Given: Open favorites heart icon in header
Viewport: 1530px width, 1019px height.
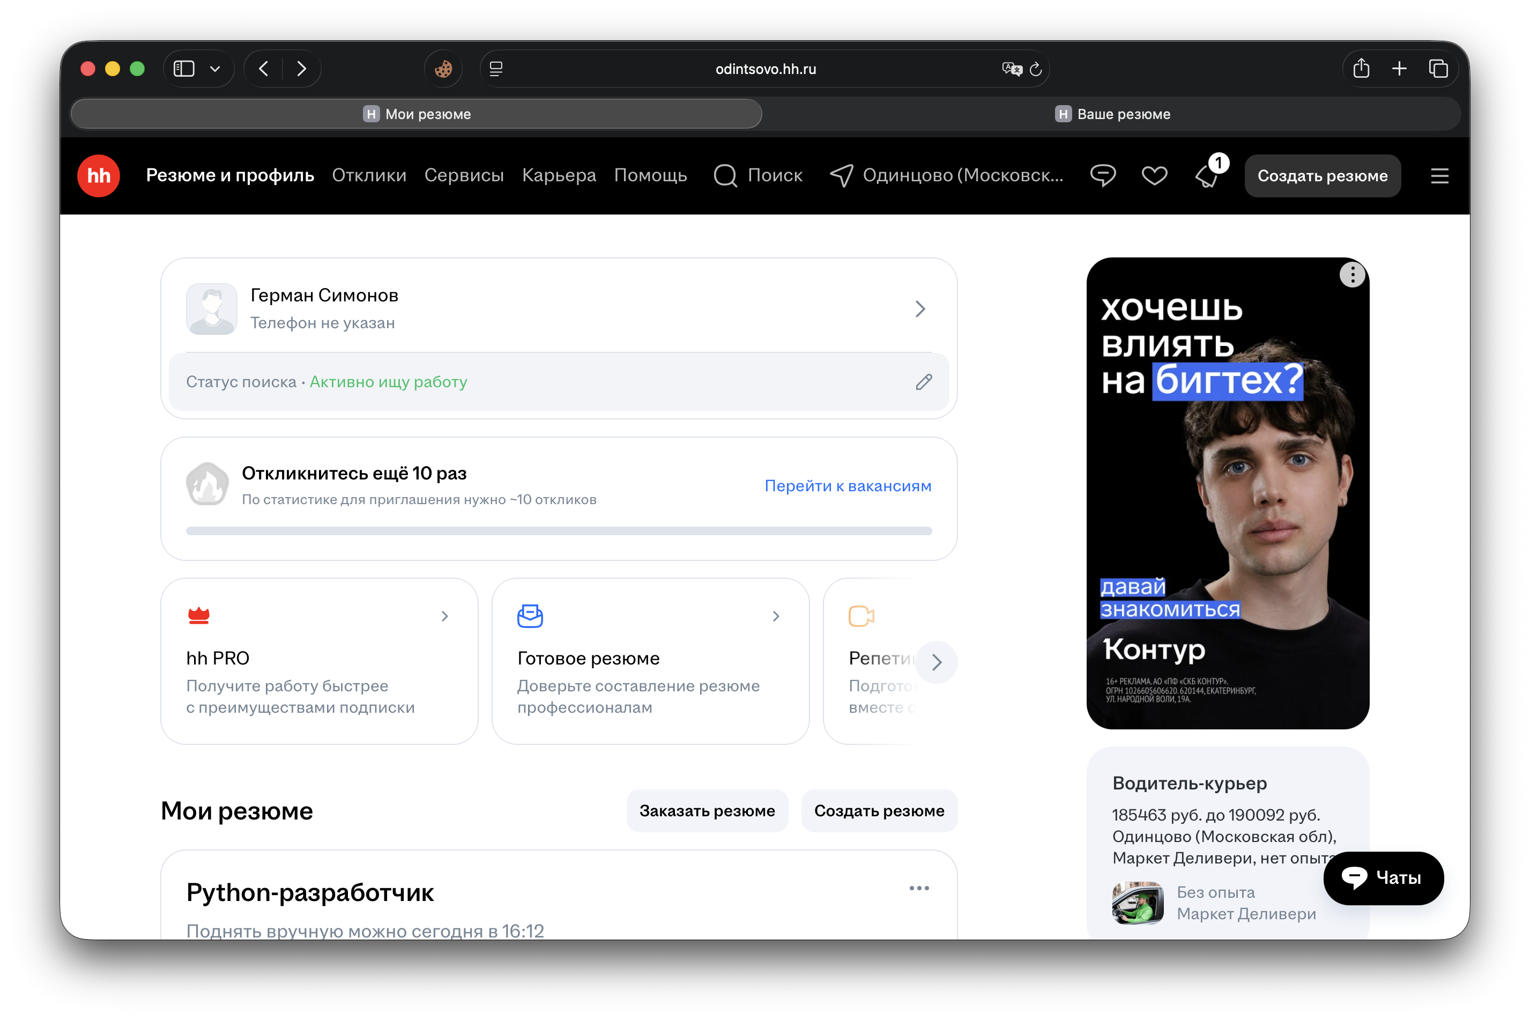Looking at the screenshot, I should point(1154,175).
